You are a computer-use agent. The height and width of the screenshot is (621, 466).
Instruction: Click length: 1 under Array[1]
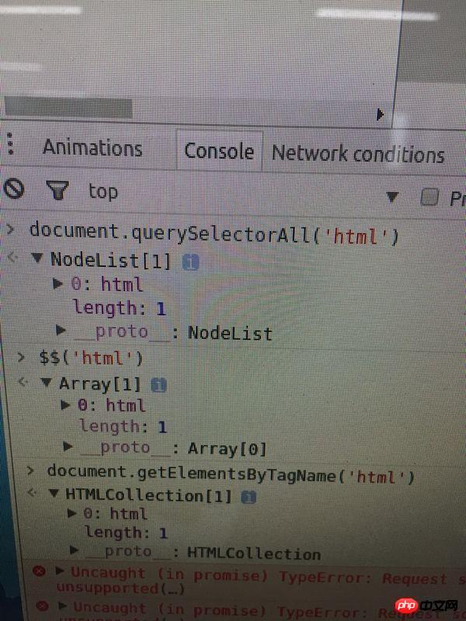point(123,426)
